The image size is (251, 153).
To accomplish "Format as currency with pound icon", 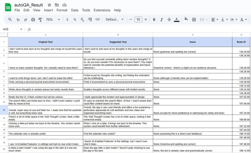I will point(67,20).
